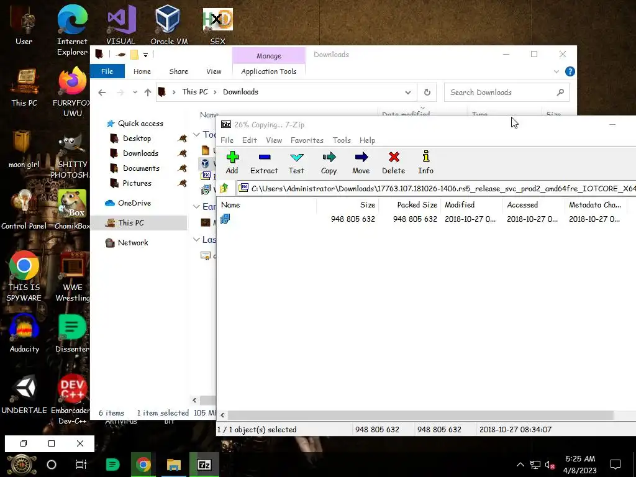Open File Explorer from the taskbar
The width and height of the screenshot is (636, 477).
coord(174,465)
